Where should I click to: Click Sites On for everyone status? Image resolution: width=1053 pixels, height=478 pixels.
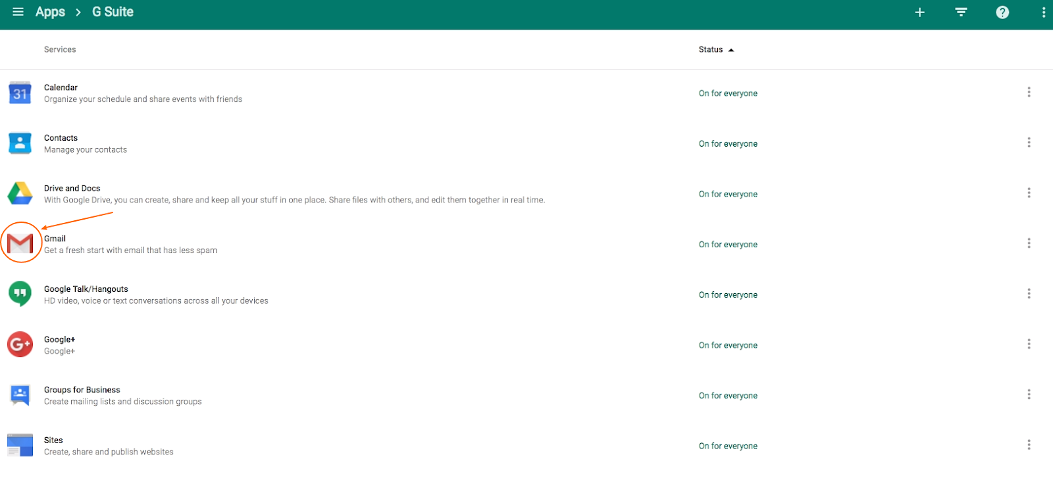[728, 446]
